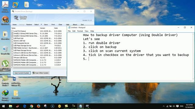Click the Notepad horizontal scrollbar
The image size is (195, 109).
tap(129, 81)
